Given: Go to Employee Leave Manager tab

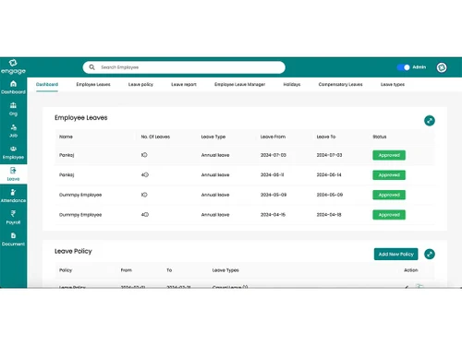Looking at the screenshot, I should point(240,84).
